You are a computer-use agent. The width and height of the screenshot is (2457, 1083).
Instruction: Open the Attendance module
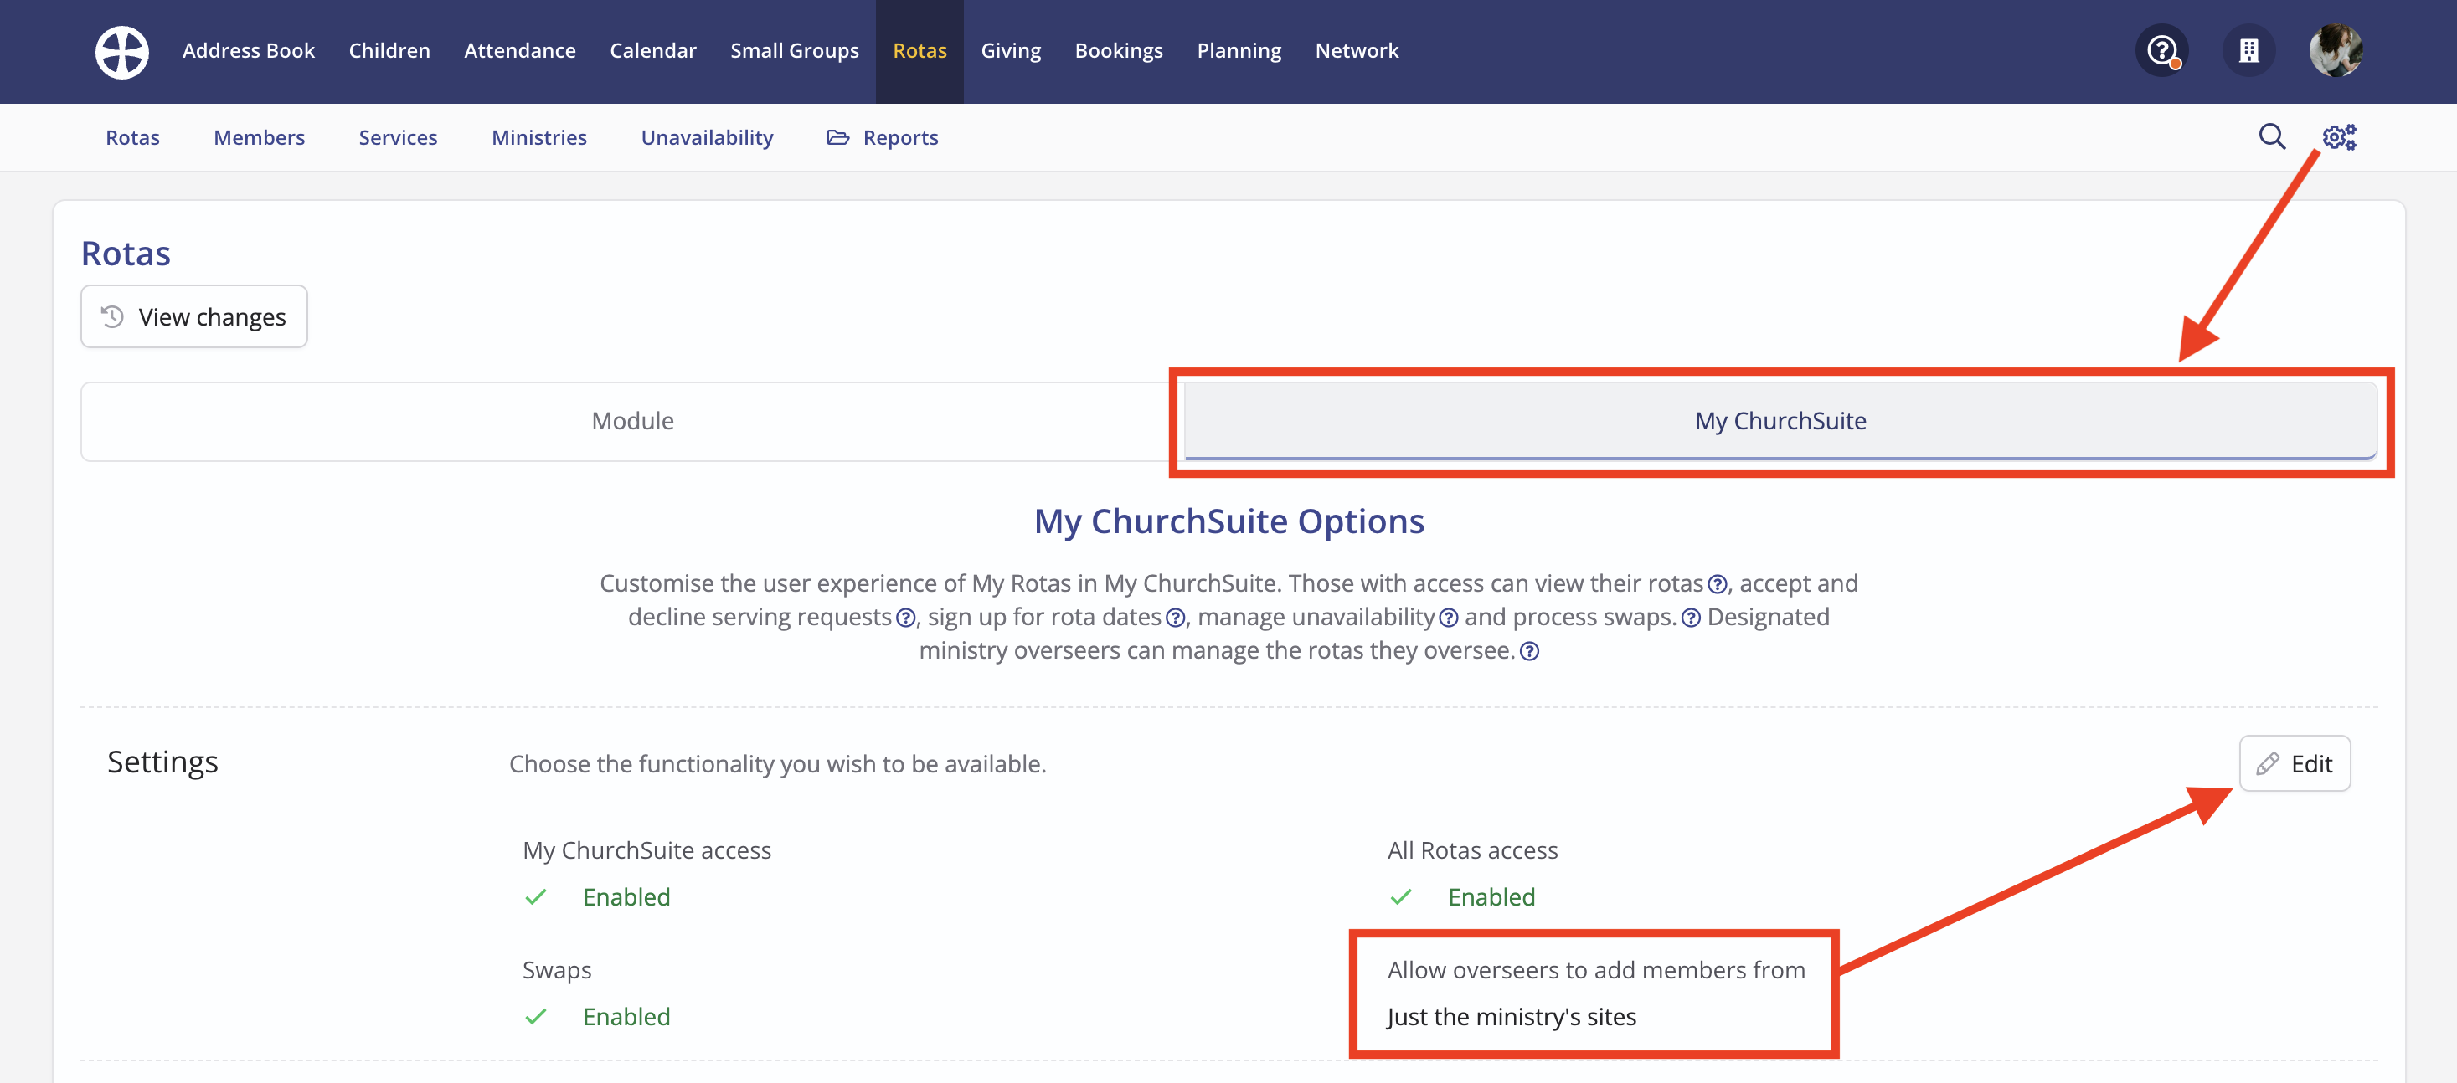click(x=520, y=50)
